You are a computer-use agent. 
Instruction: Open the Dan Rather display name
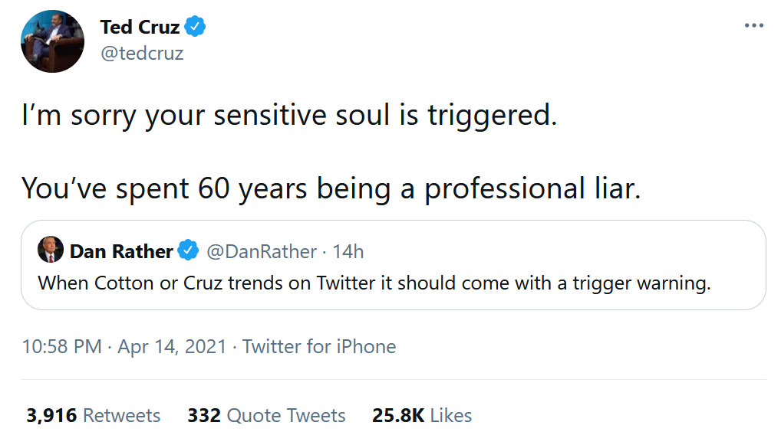[x=121, y=251]
